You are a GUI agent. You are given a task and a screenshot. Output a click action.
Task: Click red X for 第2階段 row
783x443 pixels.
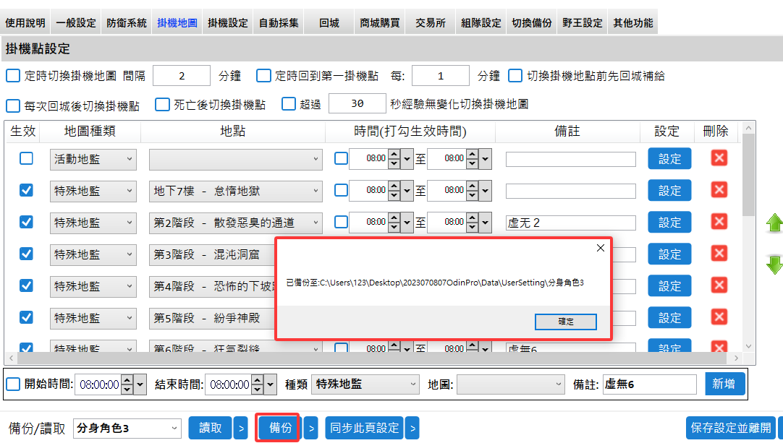click(x=719, y=222)
